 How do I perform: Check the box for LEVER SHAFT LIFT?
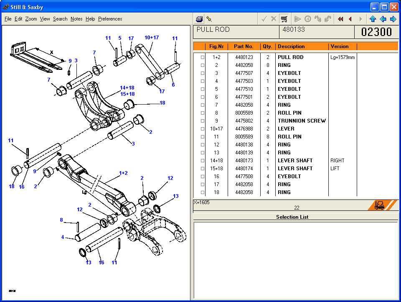203,169
